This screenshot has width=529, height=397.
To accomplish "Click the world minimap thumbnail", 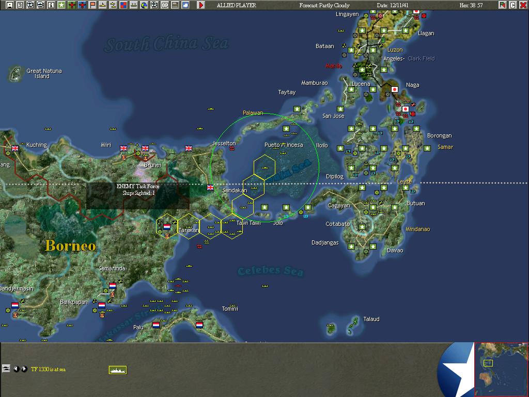I will 501,369.
